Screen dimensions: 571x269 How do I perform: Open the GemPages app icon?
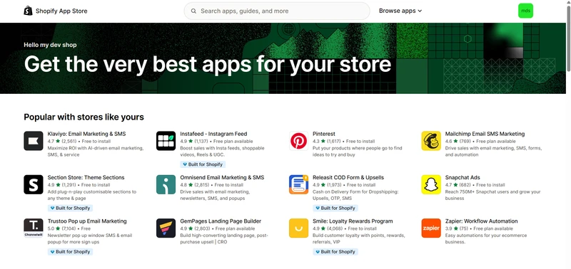pos(166,228)
